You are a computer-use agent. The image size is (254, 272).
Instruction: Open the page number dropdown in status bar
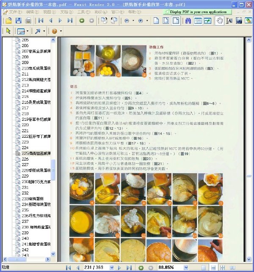112,267
